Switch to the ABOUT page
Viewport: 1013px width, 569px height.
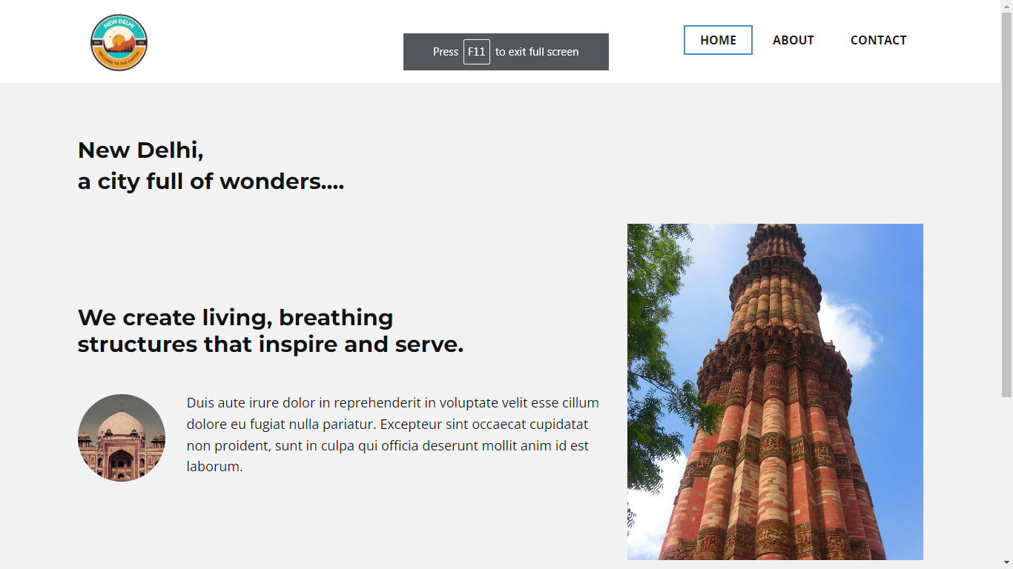793,40
